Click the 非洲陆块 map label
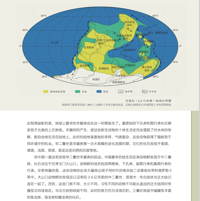The width and height of the screenshot is (200, 201). (x=104, y=69)
